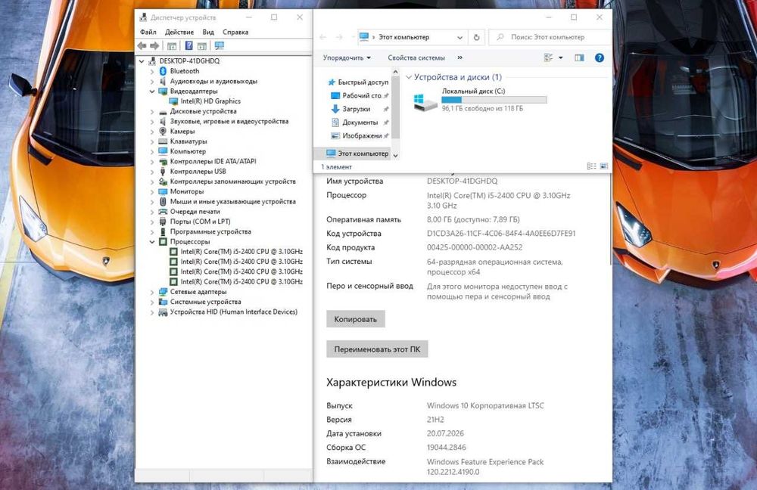Click the Копировать button

[x=355, y=319]
